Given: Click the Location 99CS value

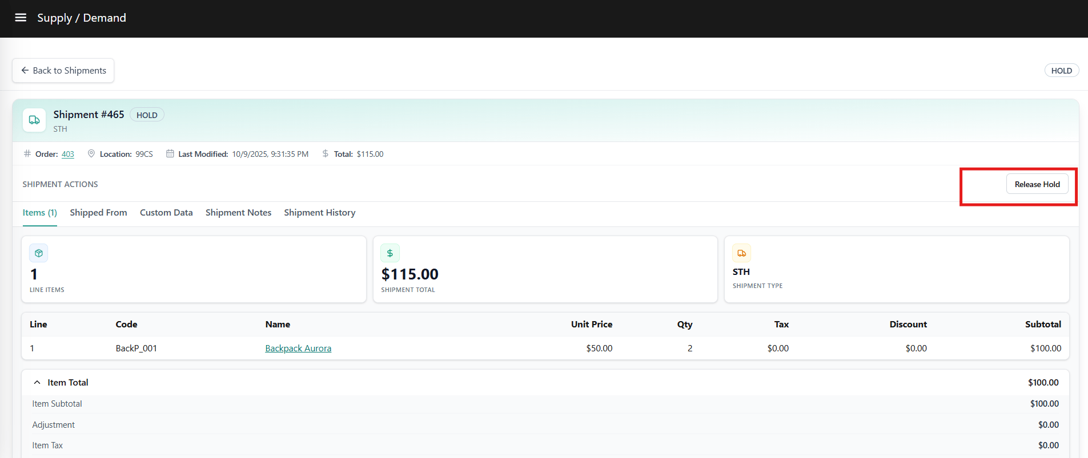Looking at the screenshot, I should (144, 154).
